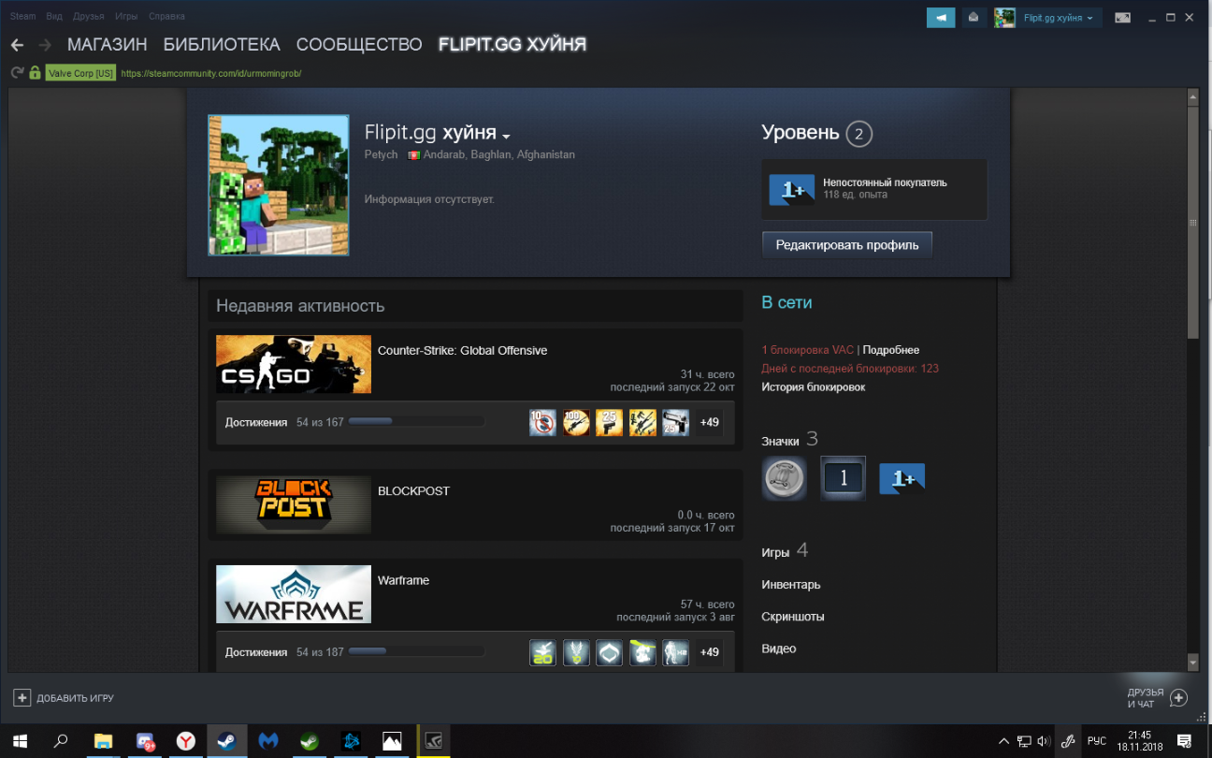Click Warframe achievements progress bar
The height and width of the screenshot is (758, 1212).
(417, 652)
